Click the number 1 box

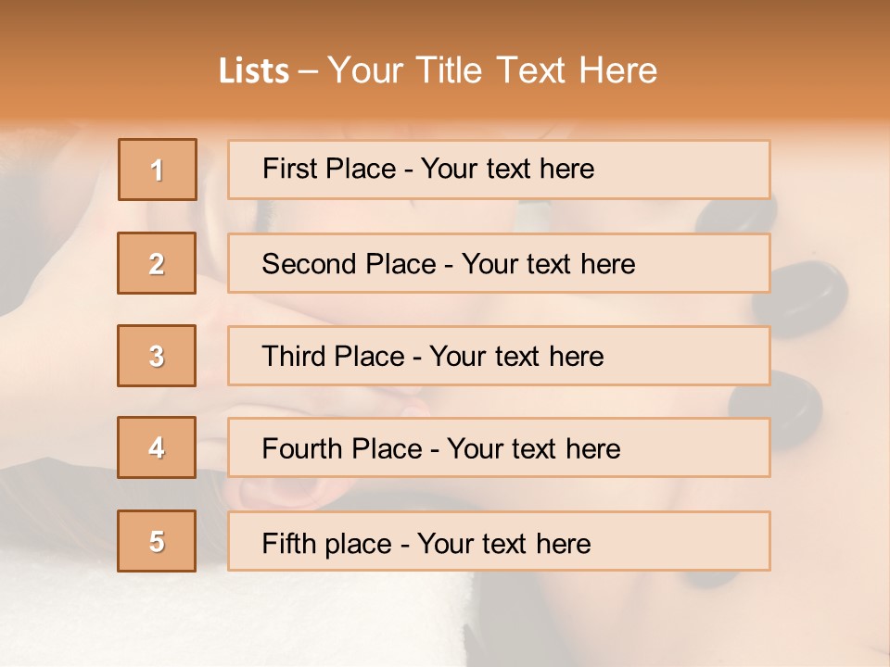click(158, 170)
